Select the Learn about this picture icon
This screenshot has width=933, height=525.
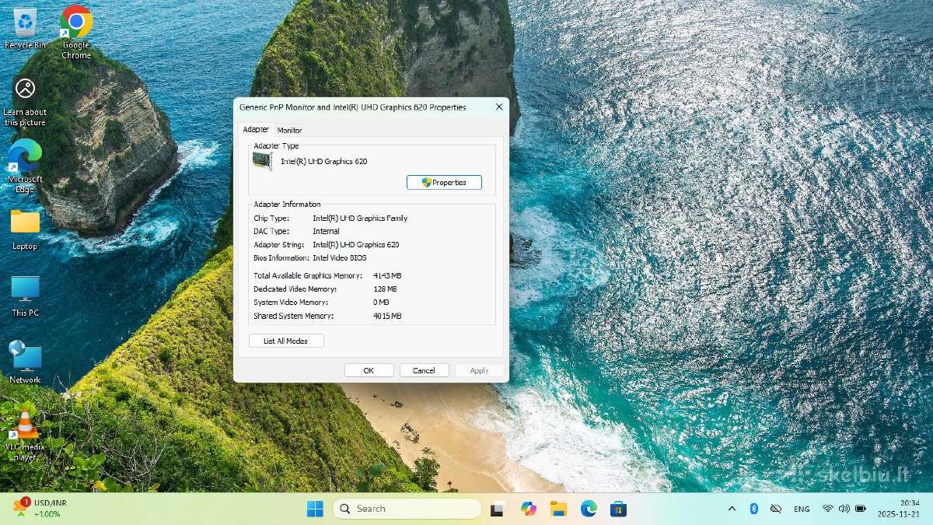(x=25, y=101)
